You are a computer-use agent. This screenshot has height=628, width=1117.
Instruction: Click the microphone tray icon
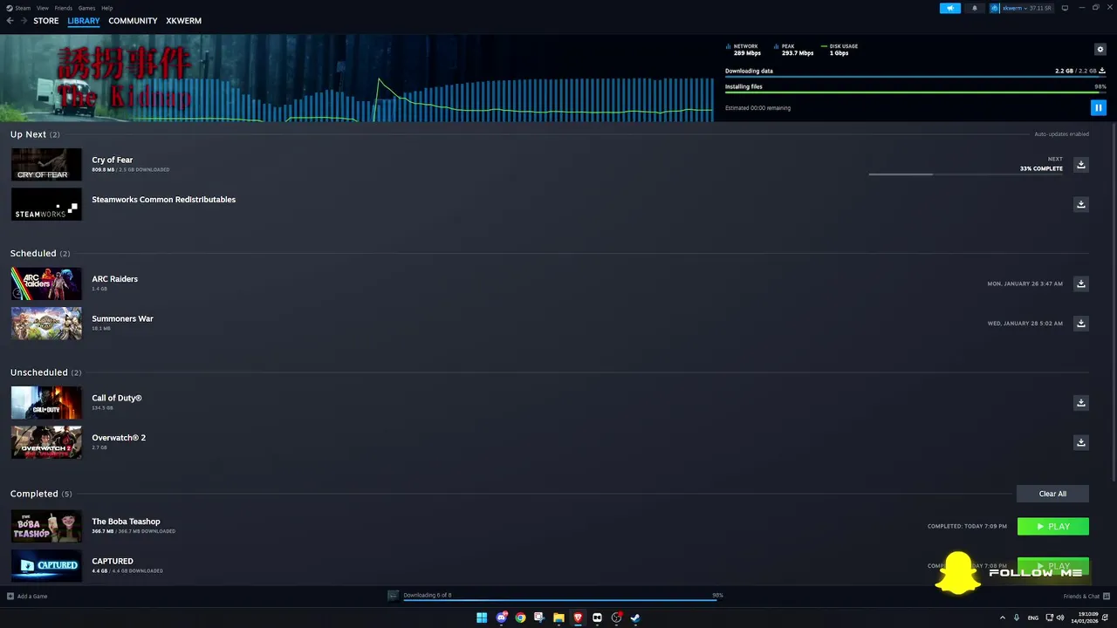[1017, 618]
